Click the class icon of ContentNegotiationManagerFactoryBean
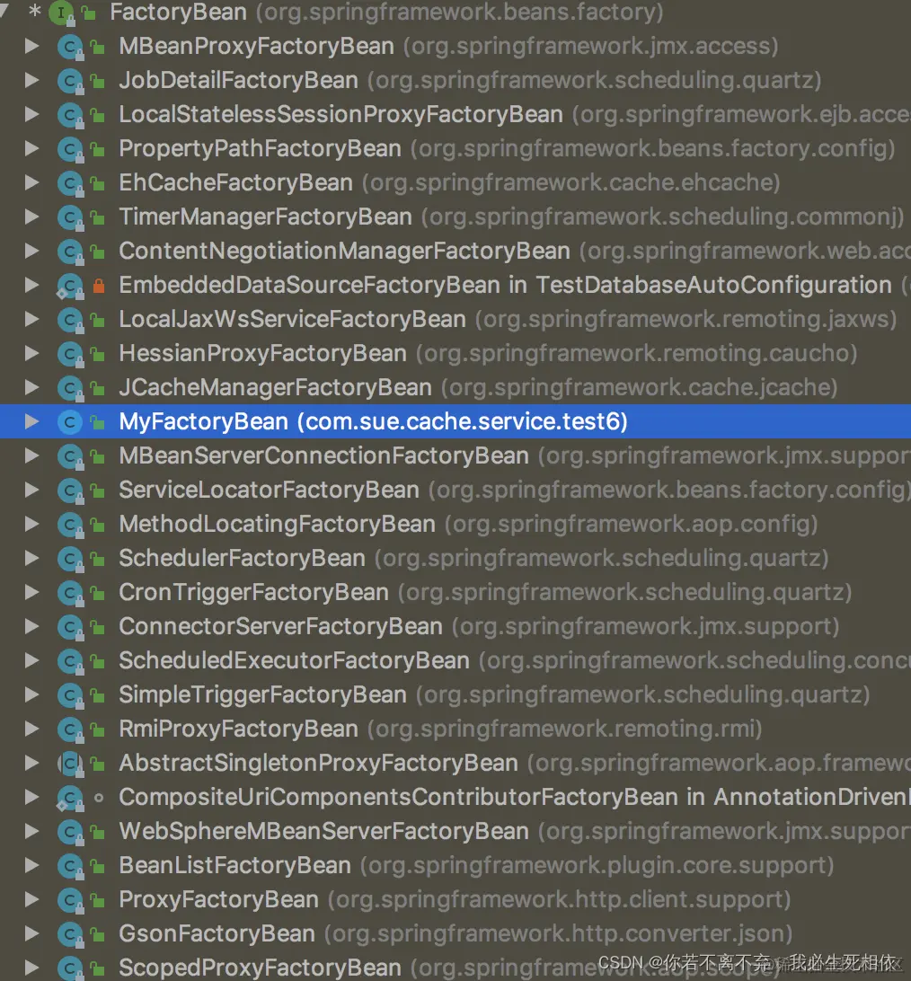Viewport: 911px width, 981px height. (70, 252)
